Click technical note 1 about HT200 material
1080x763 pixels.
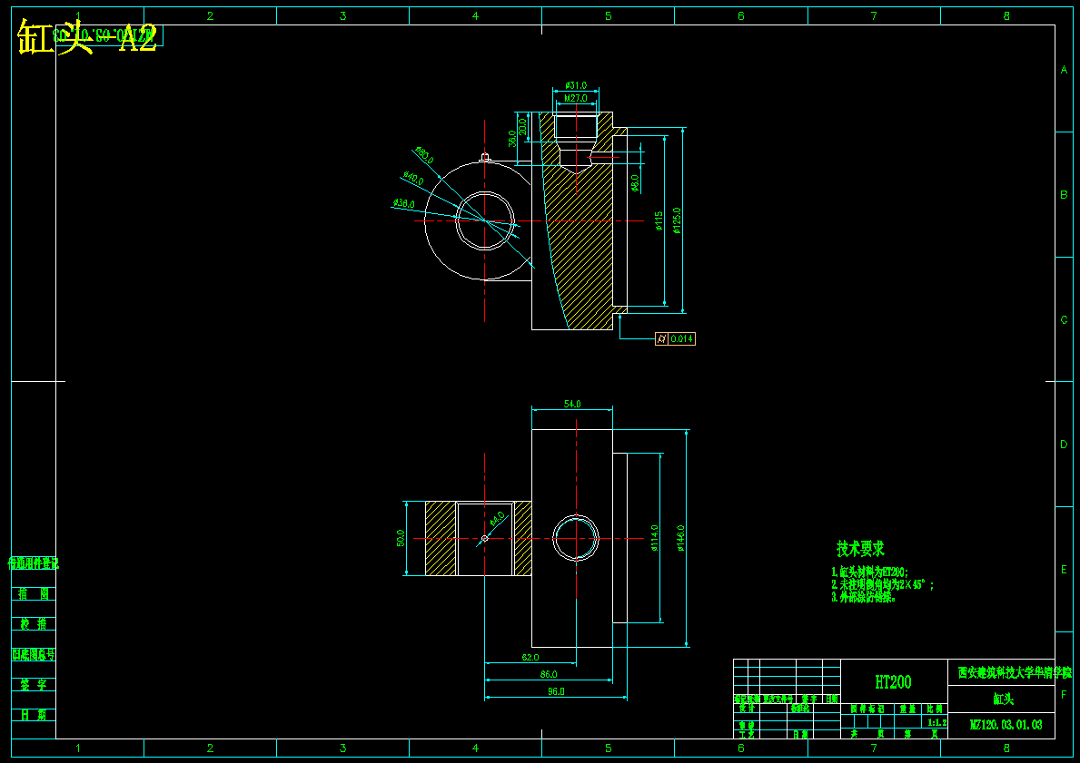click(870, 572)
